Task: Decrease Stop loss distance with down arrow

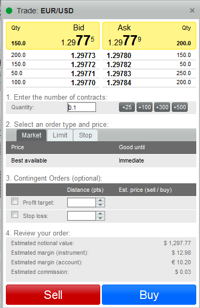Action: click(x=100, y=218)
